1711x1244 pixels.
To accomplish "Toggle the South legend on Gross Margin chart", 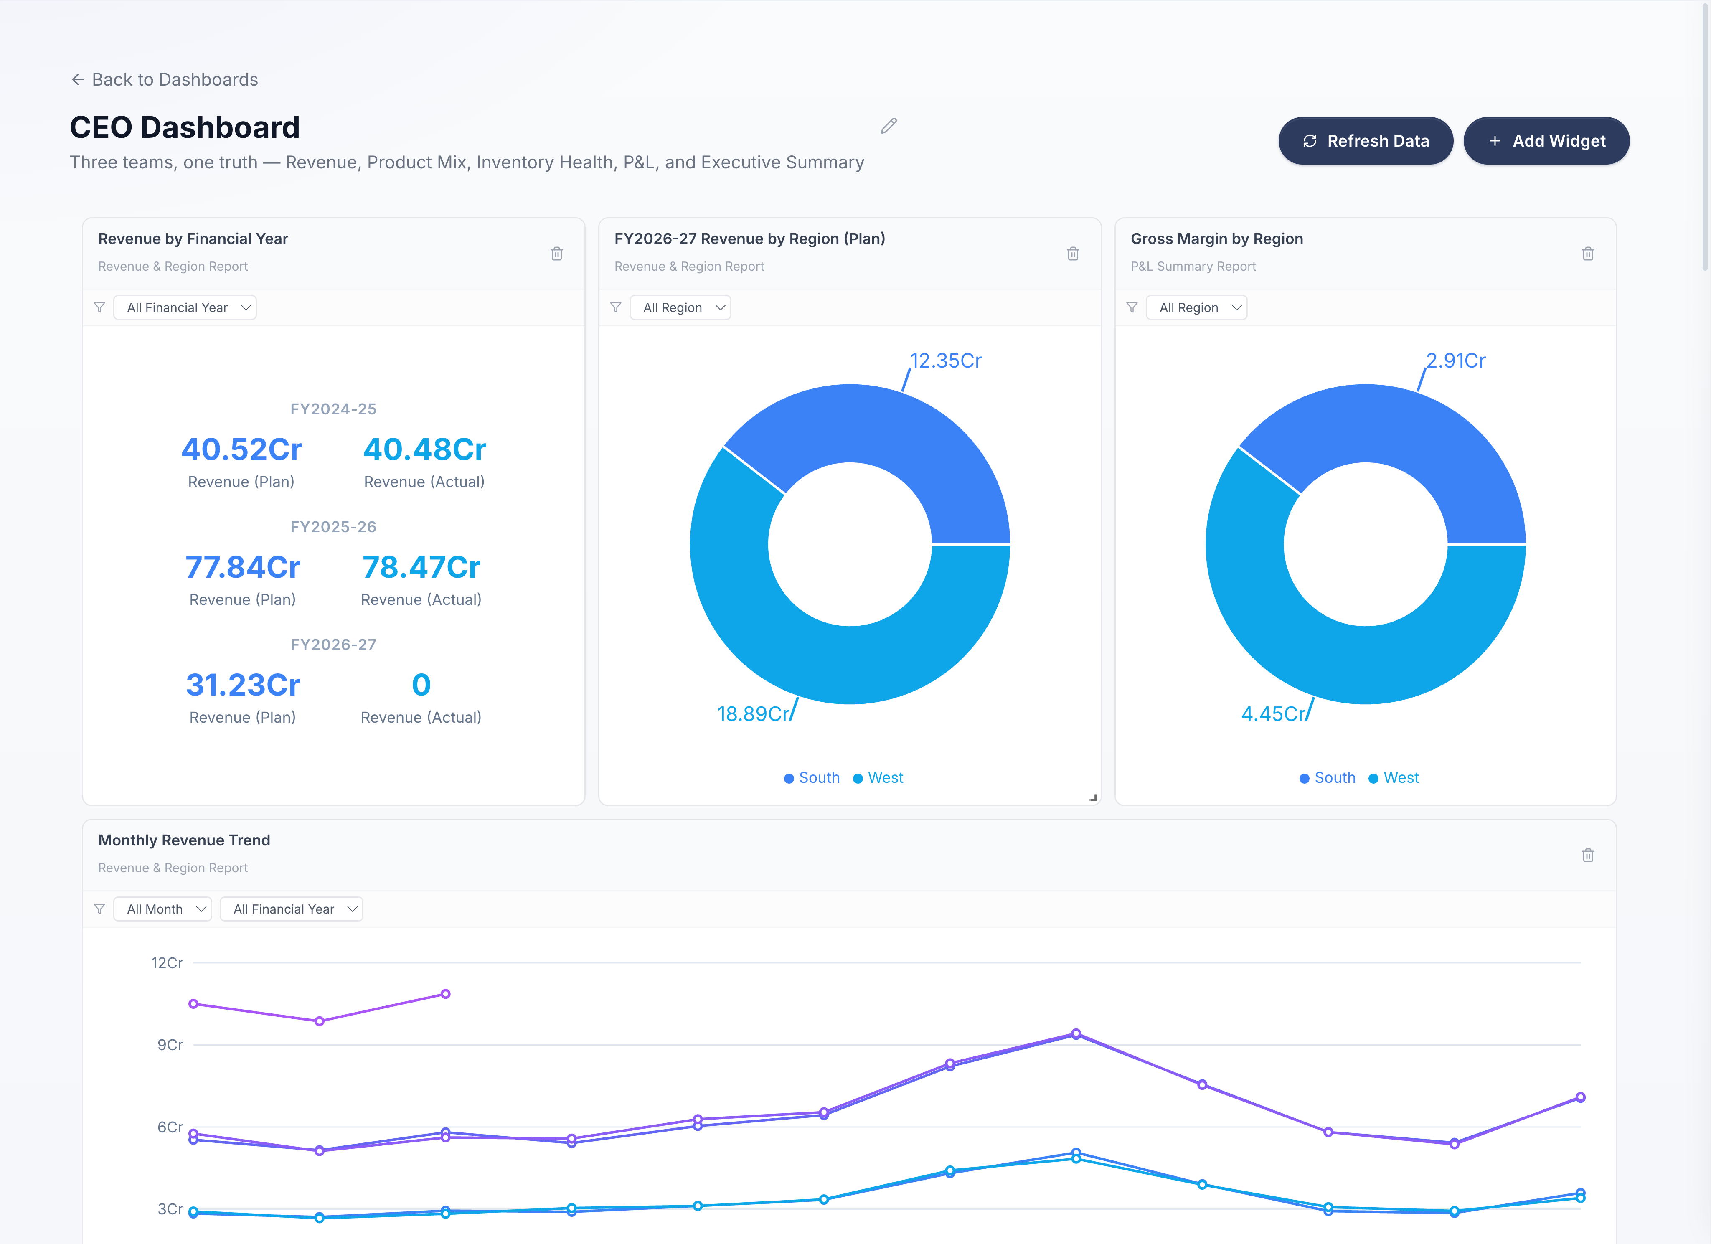I will tap(1327, 777).
